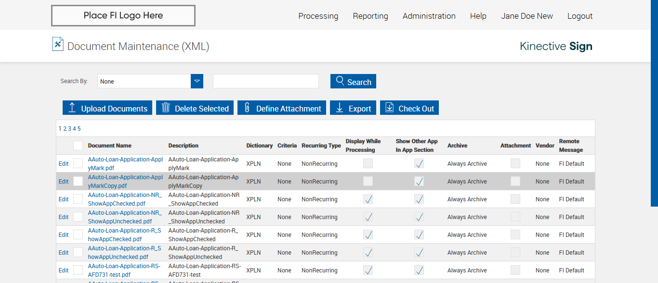Image resolution: width=658 pixels, height=283 pixels.
Task: Click the Document Maintenance page icon
Action: [58, 44]
